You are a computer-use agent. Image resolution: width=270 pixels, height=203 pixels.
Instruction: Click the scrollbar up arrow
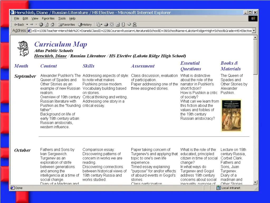click(x=255, y=37)
